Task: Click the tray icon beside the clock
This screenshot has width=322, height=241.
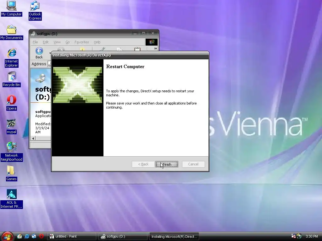Action: click(299, 236)
